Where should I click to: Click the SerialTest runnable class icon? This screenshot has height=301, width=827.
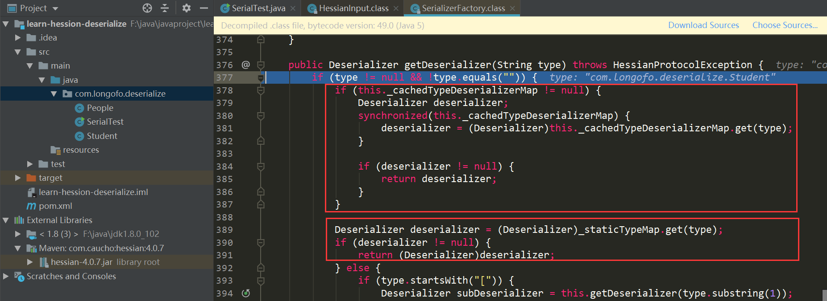click(x=79, y=122)
